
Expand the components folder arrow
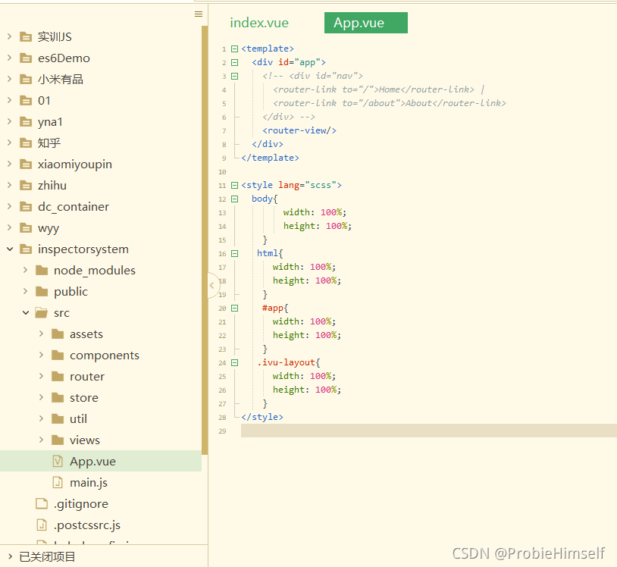click(x=42, y=356)
